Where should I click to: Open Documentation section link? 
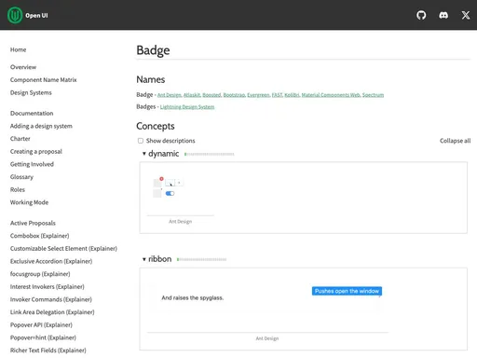[32, 113]
